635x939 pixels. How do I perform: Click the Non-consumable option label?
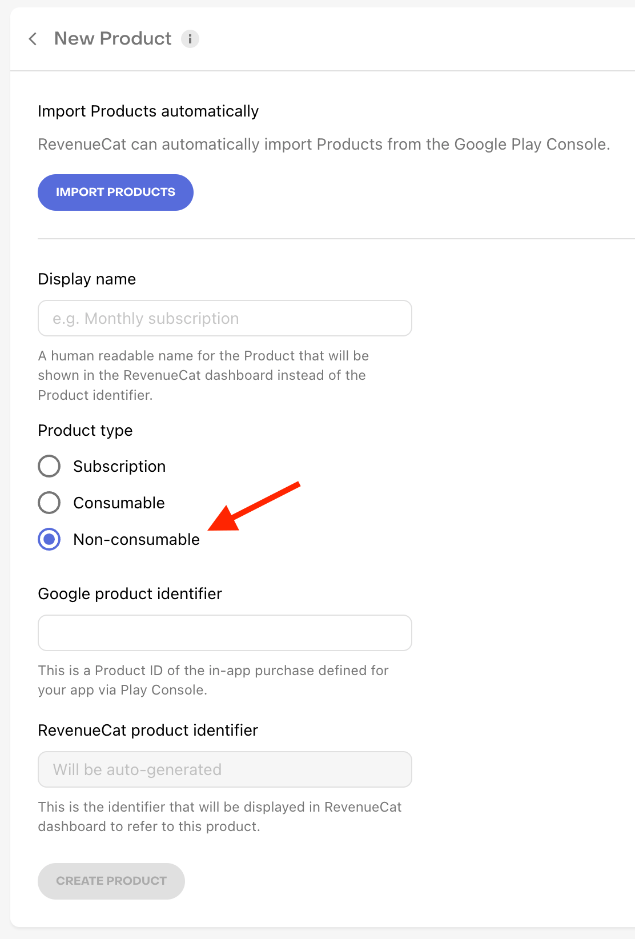pos(136,539)
